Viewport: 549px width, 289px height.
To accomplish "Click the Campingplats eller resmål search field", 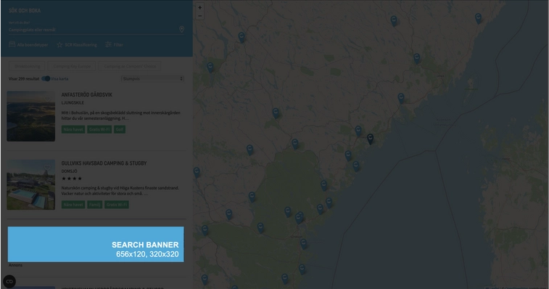I will point(93,30).
